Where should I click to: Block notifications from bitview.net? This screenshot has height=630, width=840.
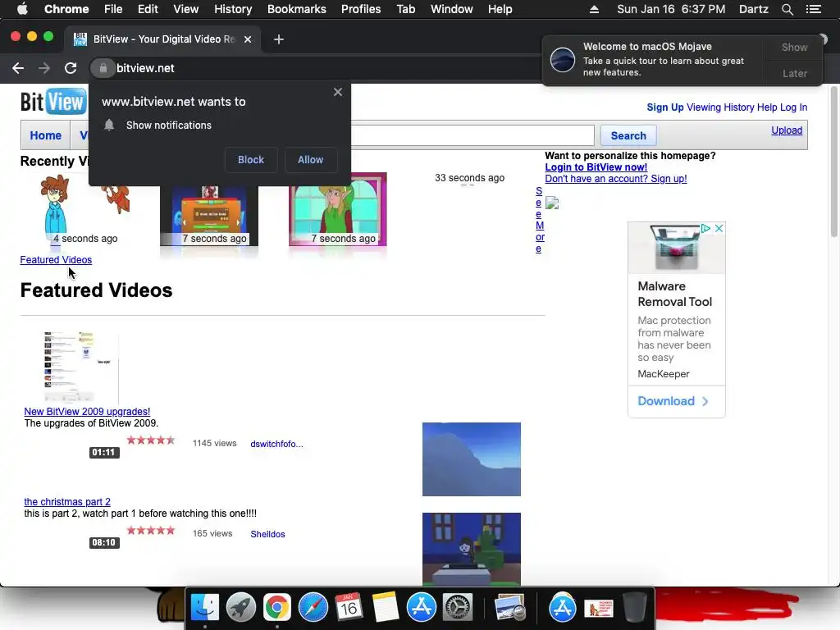pos(251,160)
